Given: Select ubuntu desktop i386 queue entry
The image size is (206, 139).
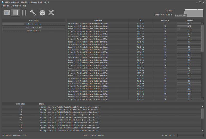Looking at the screenshot, I should coord(34,27).
